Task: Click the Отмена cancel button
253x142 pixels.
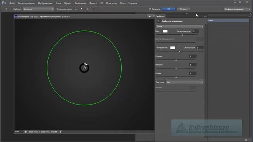Action: point(183,9)
